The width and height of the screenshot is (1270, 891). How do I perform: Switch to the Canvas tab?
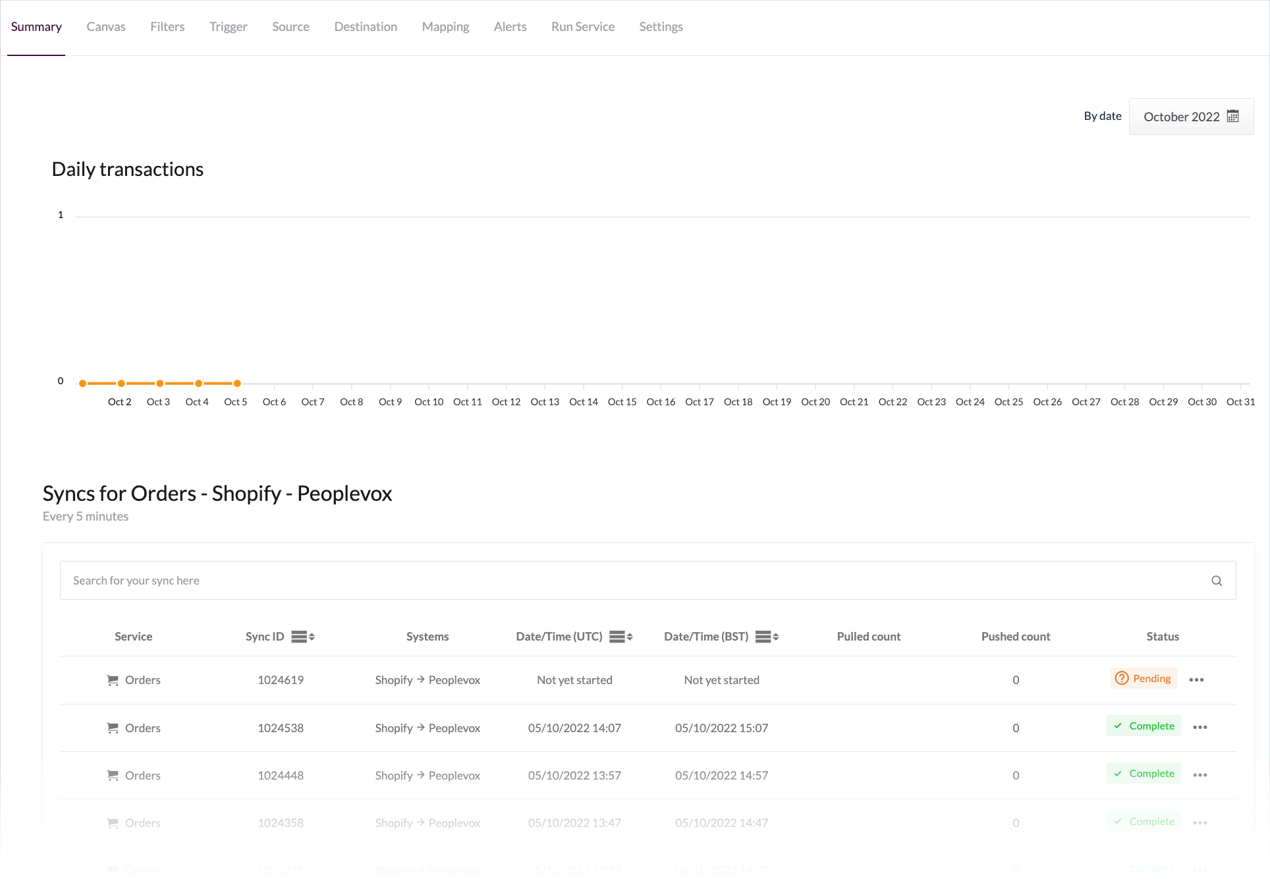tap(105, 27)
